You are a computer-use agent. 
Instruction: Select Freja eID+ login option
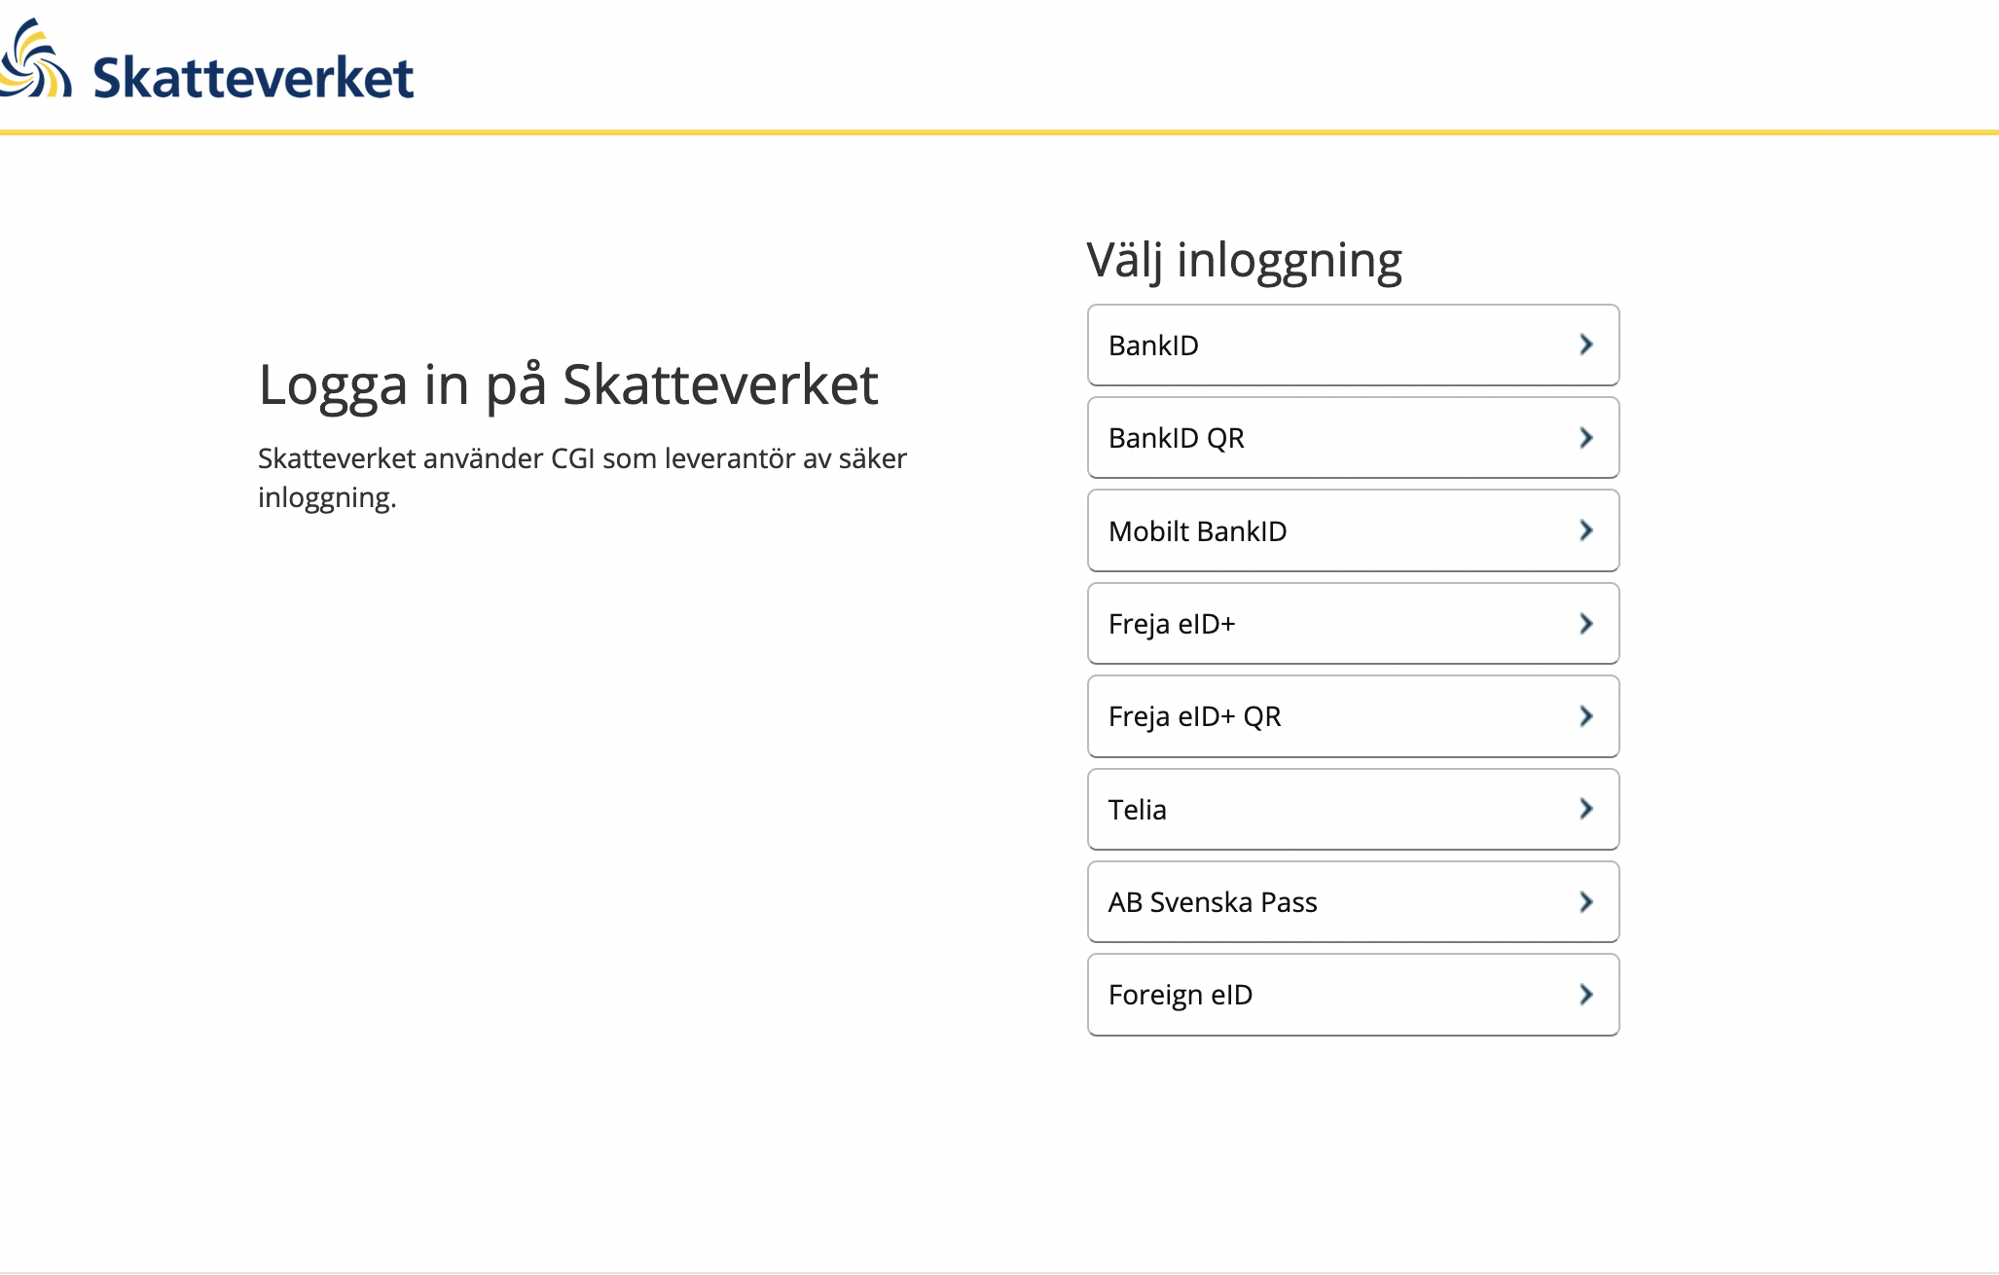[x=1352, y=624]
